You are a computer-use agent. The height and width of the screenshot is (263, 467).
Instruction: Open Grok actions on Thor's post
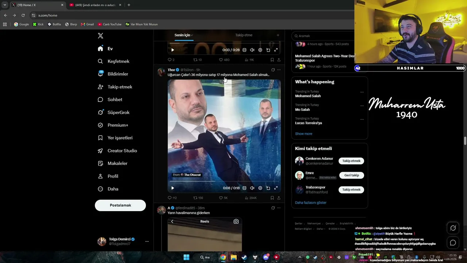[273, 70]
